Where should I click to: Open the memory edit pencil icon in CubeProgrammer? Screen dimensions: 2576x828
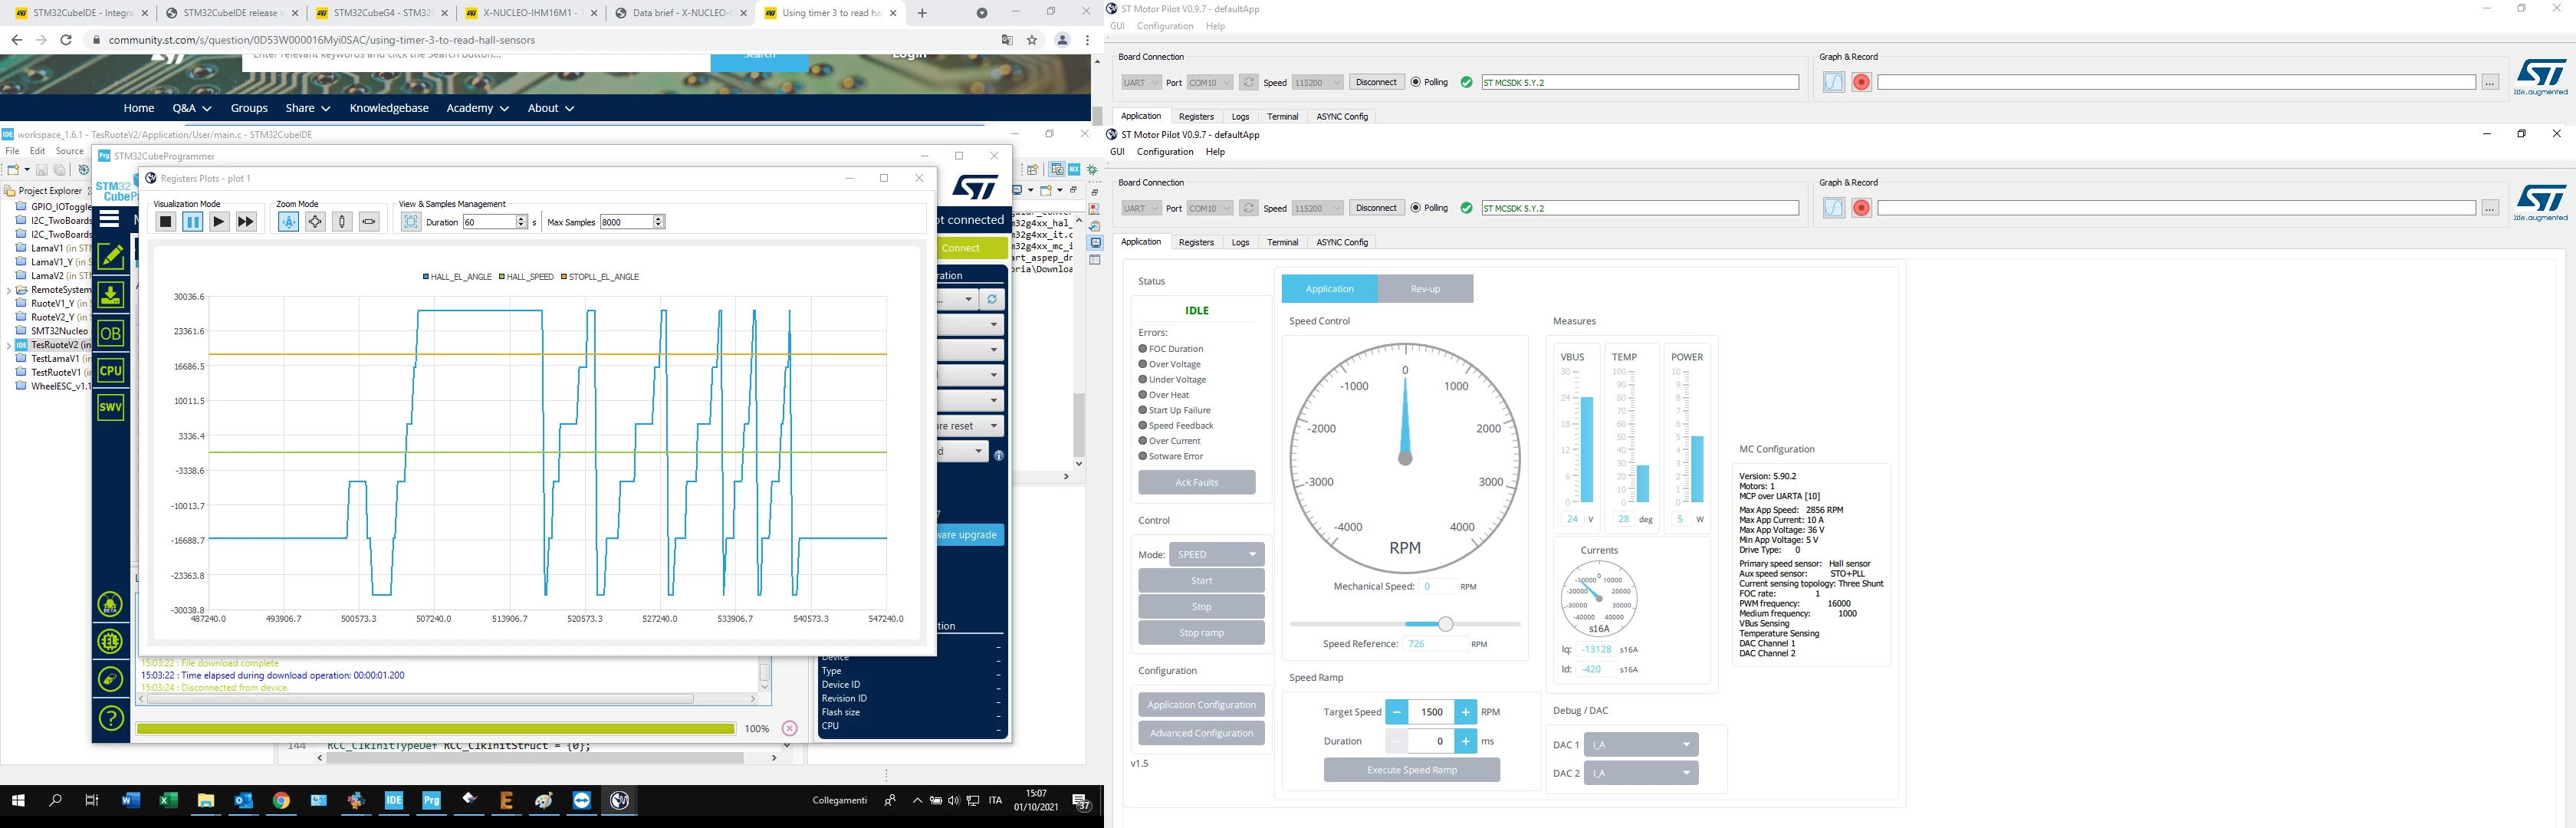coord(111,256)
